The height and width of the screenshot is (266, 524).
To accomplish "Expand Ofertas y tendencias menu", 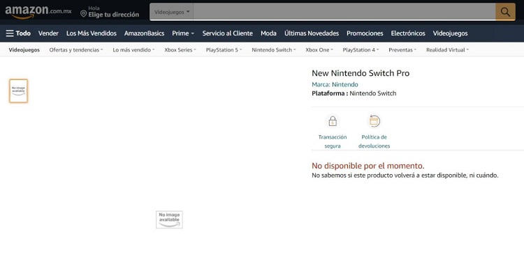I will (x=76, y=50).
